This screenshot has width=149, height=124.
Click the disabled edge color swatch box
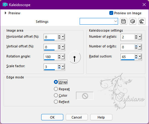85,96
